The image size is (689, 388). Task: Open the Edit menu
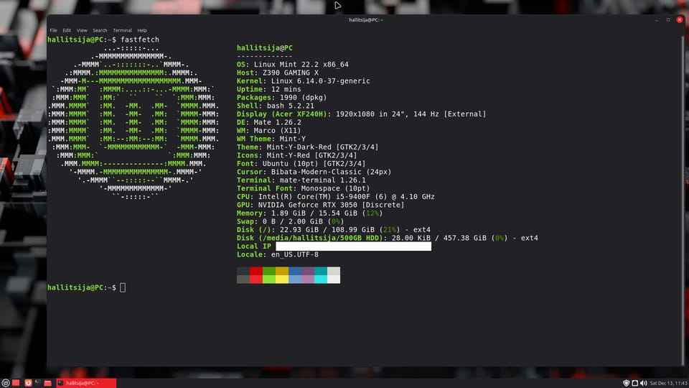point(67,30)
